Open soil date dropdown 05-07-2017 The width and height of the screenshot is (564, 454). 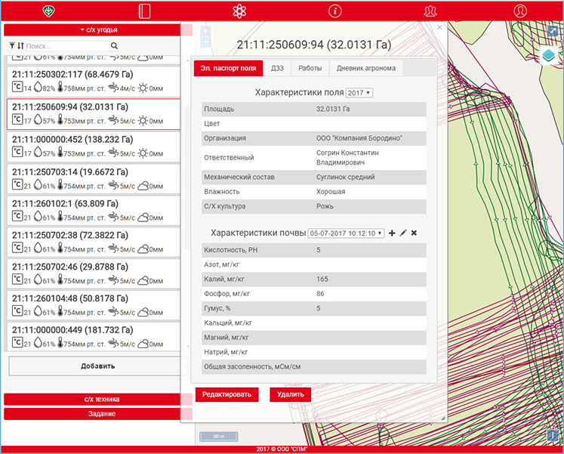click(347, 233)
